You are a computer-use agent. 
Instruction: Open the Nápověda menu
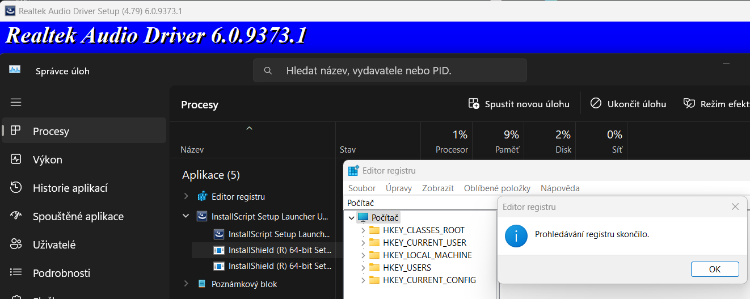pyautogui.click(x=560, y=188)
